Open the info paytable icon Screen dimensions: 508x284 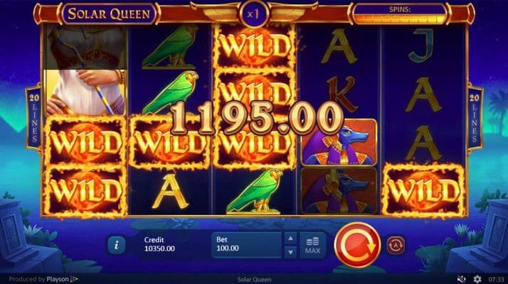point(116,245)
